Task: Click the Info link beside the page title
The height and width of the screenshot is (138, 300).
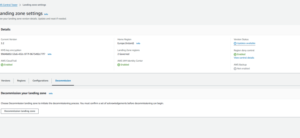Action: pyautogui.click(x=46, y=14)
